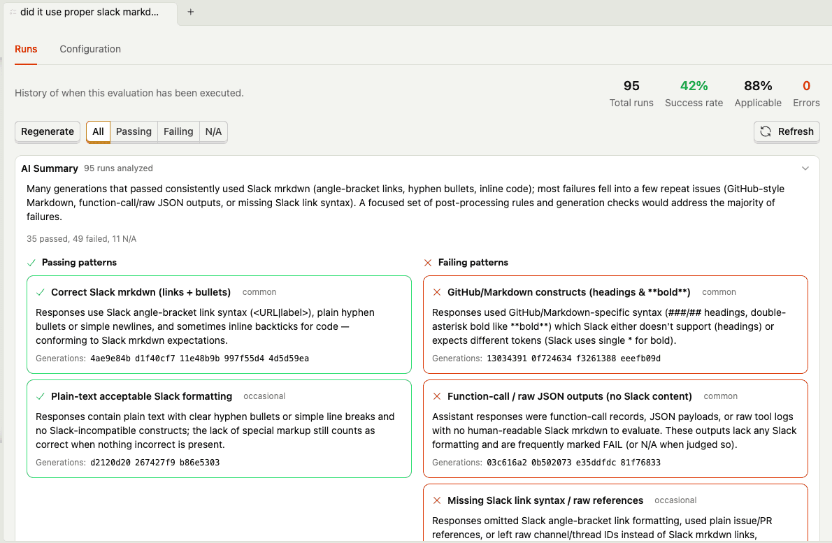Select the N/A filter option
832x543 pixels.
213,131
